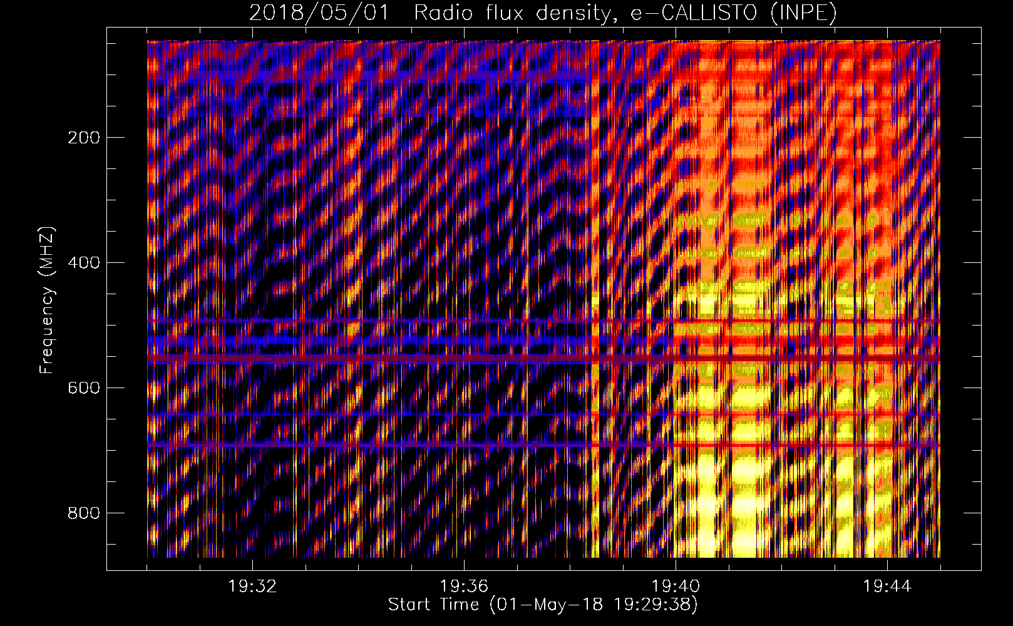Screen dimensions: 1013x626
Task: Click the 19:44 time tick label
Action: (887, 587)
